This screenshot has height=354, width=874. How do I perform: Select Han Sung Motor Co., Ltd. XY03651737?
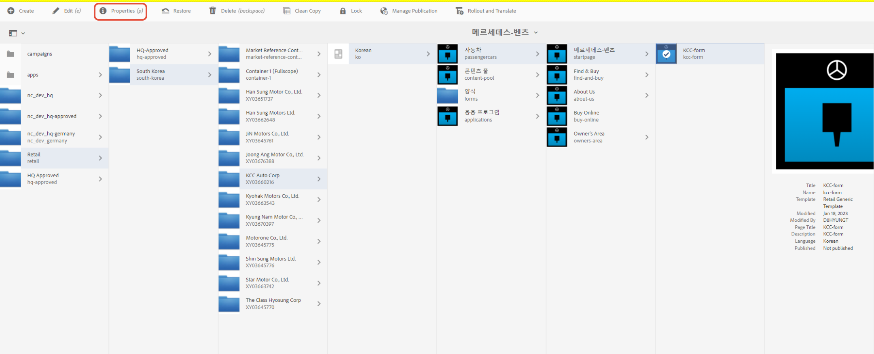click(273, 95)
